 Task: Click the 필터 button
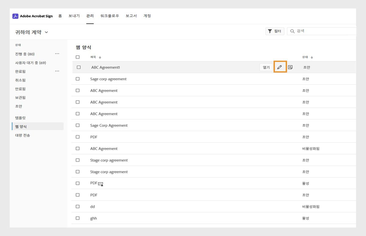pos(275,31)
